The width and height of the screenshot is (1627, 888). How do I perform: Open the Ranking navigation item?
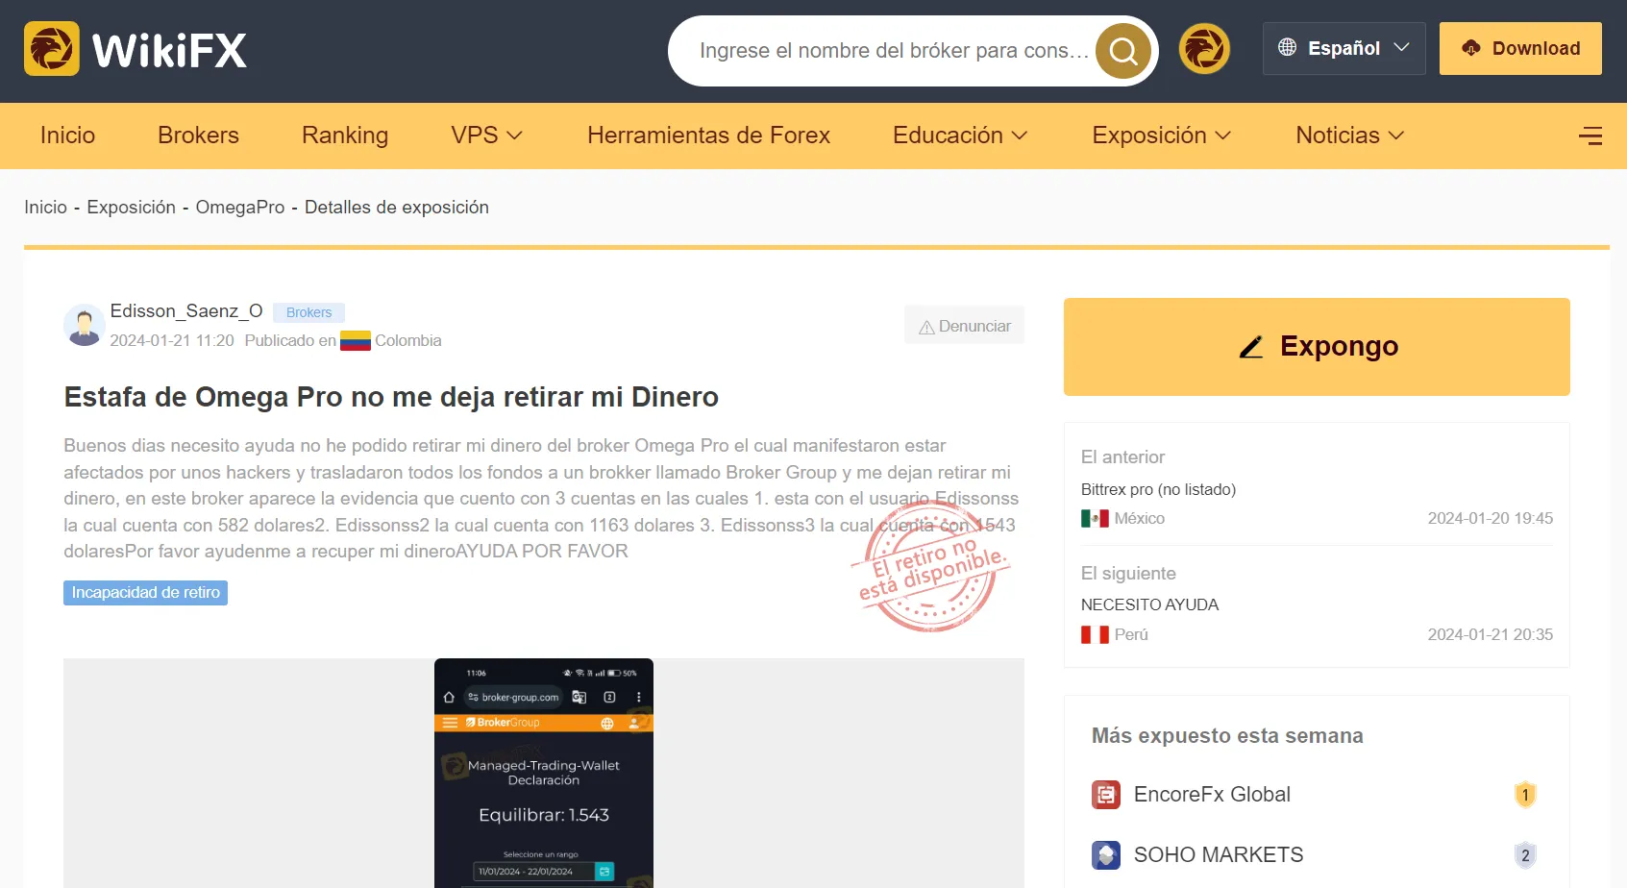pos(345,136)
